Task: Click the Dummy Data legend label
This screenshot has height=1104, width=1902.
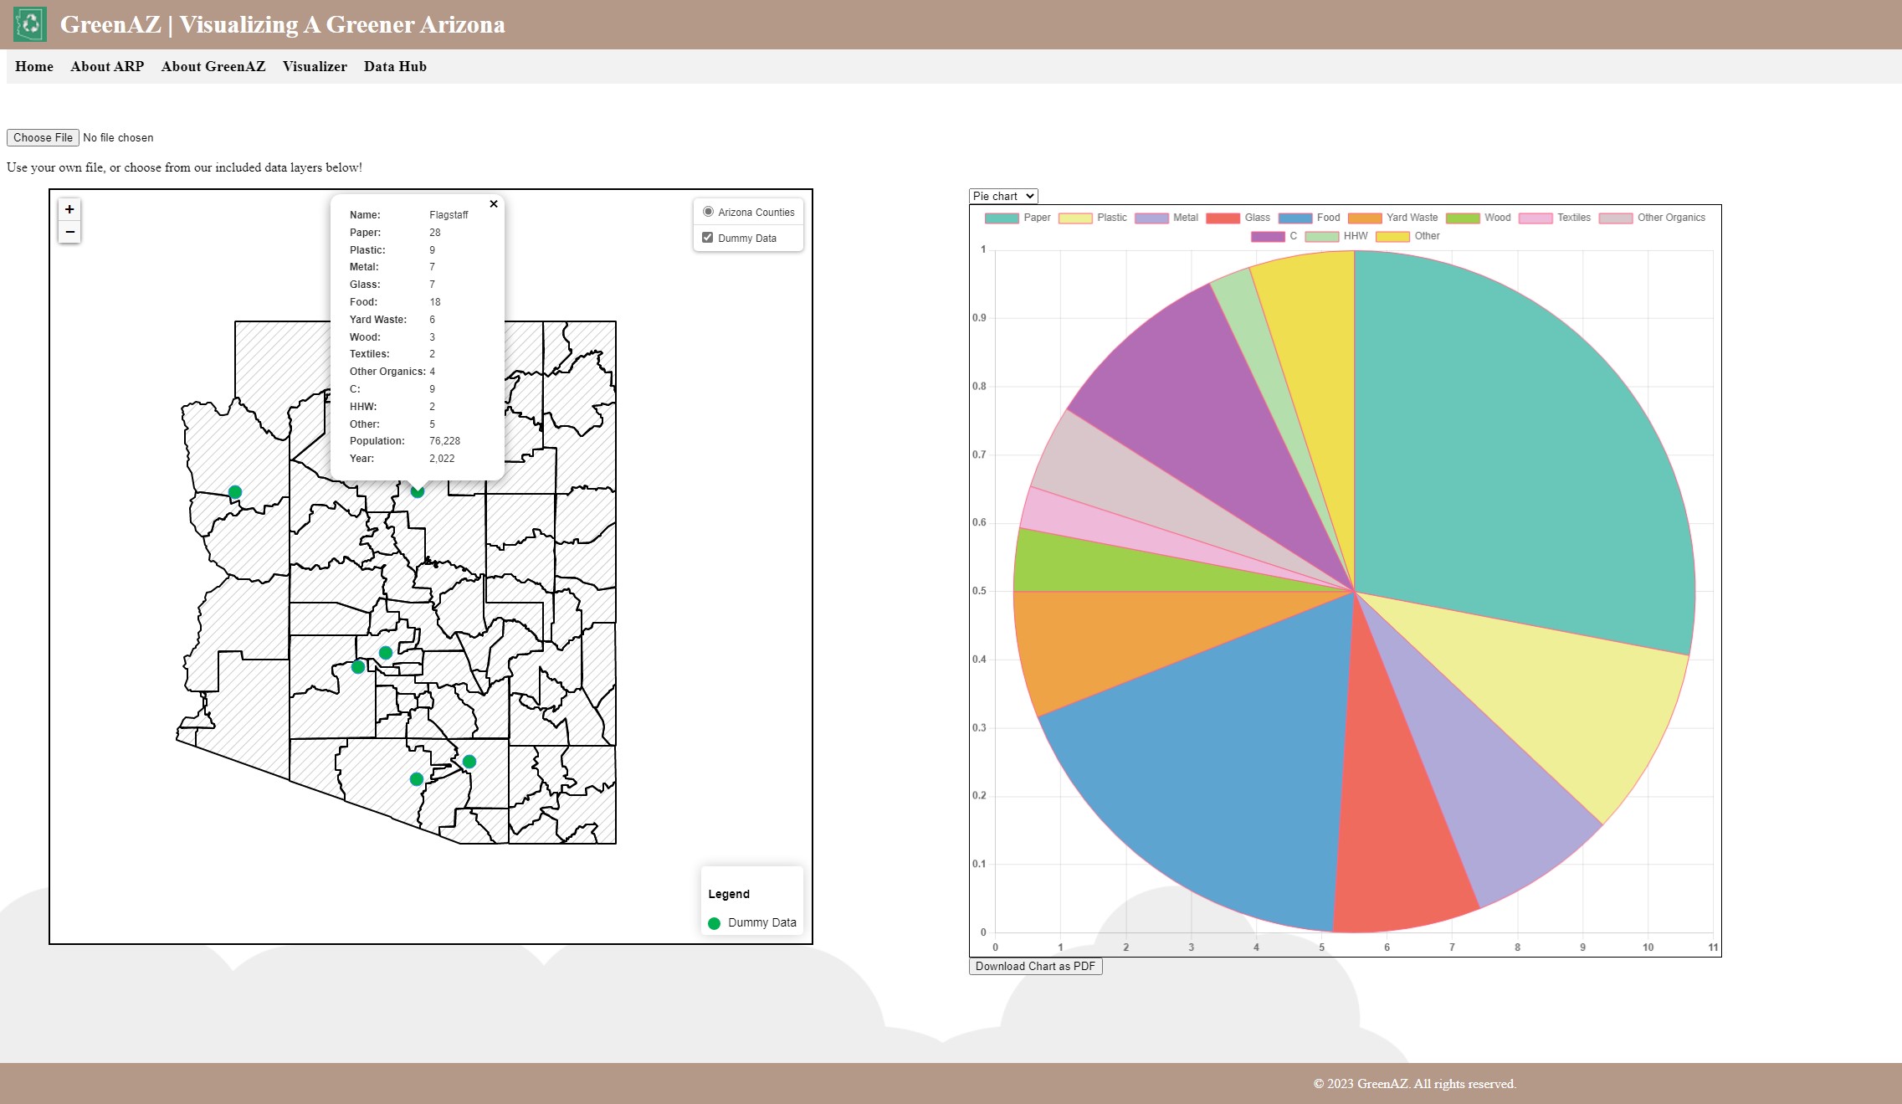Action: click(762, 922)
